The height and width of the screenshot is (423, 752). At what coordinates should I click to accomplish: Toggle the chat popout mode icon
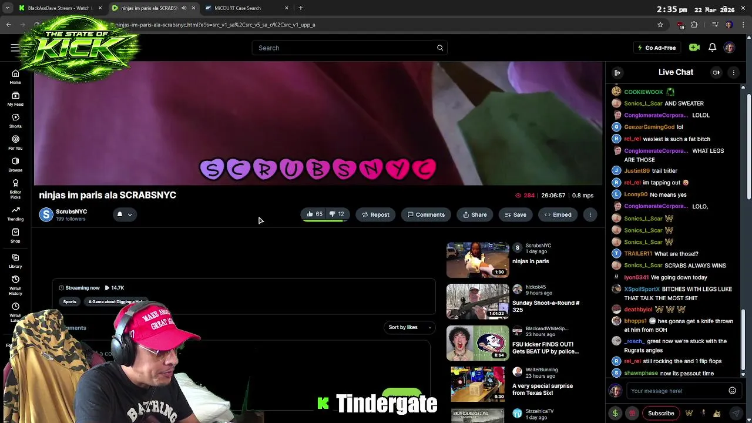tap(716, 72)
